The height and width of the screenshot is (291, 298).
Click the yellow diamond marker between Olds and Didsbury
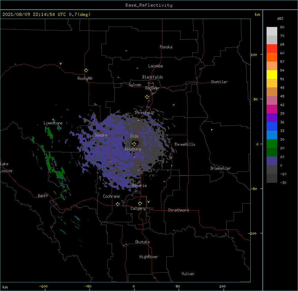click(x=134, y=144)
